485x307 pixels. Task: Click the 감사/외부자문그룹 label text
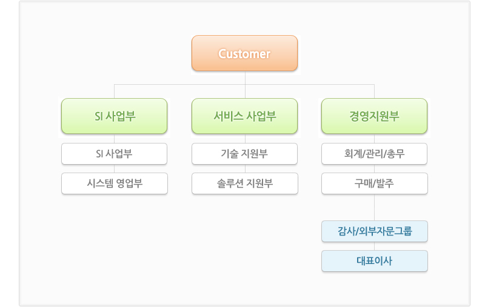pos(375,231)
